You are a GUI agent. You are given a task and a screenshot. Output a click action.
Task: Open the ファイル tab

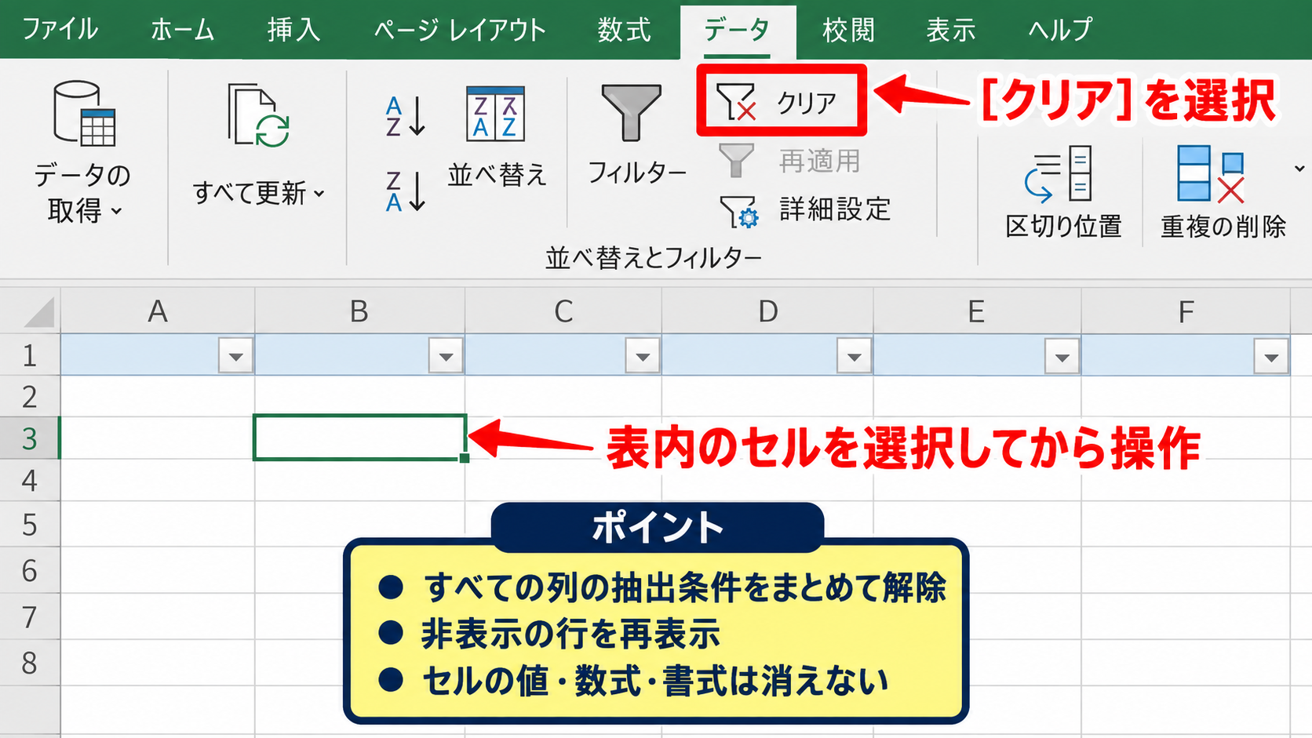point(60,30)
